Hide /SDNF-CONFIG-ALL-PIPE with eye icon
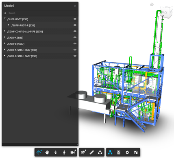Image resolution: width=174 pixels, height=159 pixels. click(75, 31)
